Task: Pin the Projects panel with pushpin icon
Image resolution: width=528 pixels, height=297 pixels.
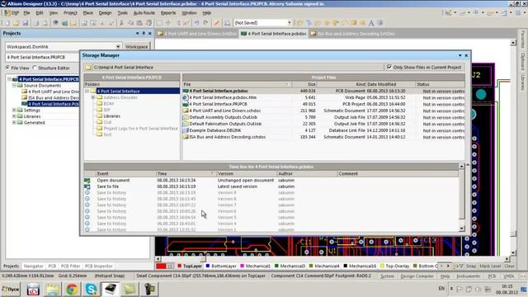Action: coord(144,33)
